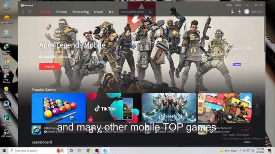275x154 pixels.
Task: Open Chrome from the taskbar
Action: coord(89,151)
